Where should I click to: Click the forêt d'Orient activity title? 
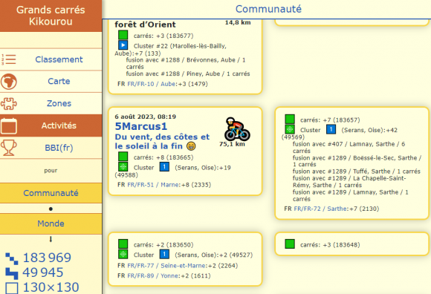[145, 24]
